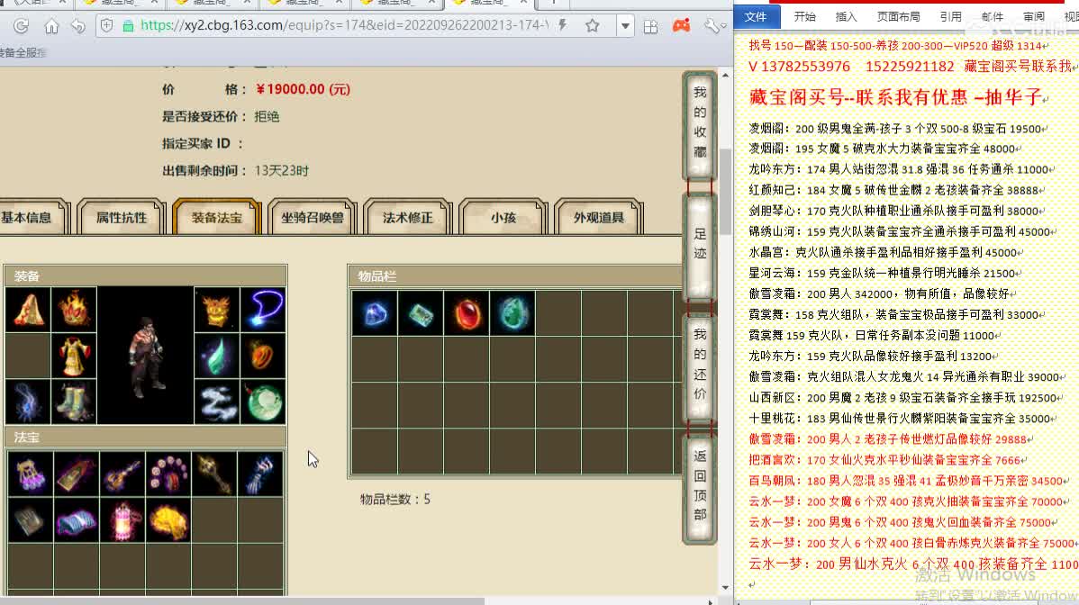The image size is (1079, 605).
Task: Select the golden mask equipment icon
Action: (x=217, y=310)
